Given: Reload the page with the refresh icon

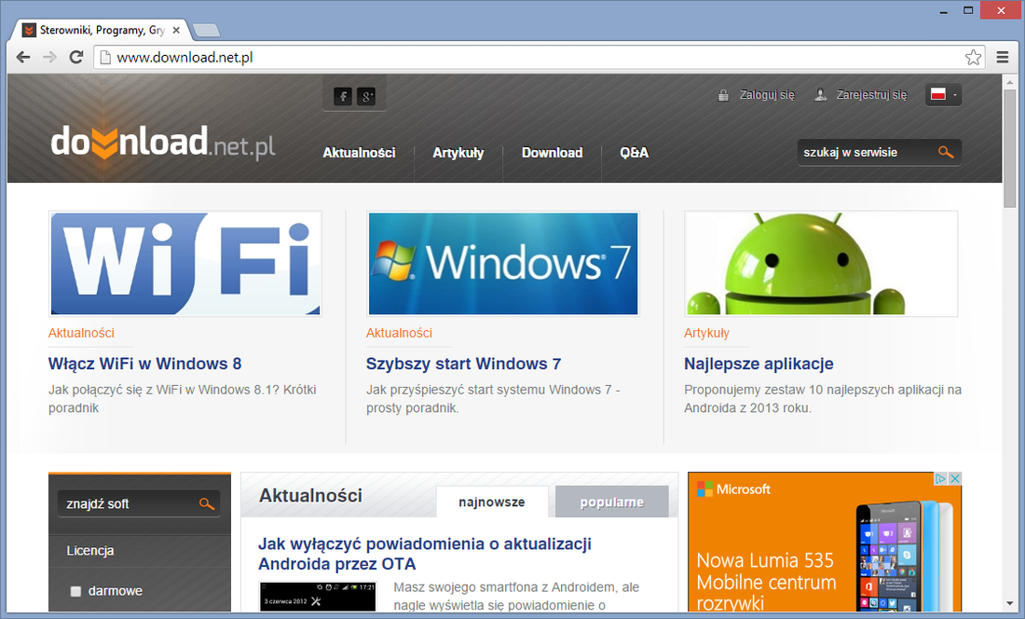Looking at the screenshot, I should click(76, 58).
